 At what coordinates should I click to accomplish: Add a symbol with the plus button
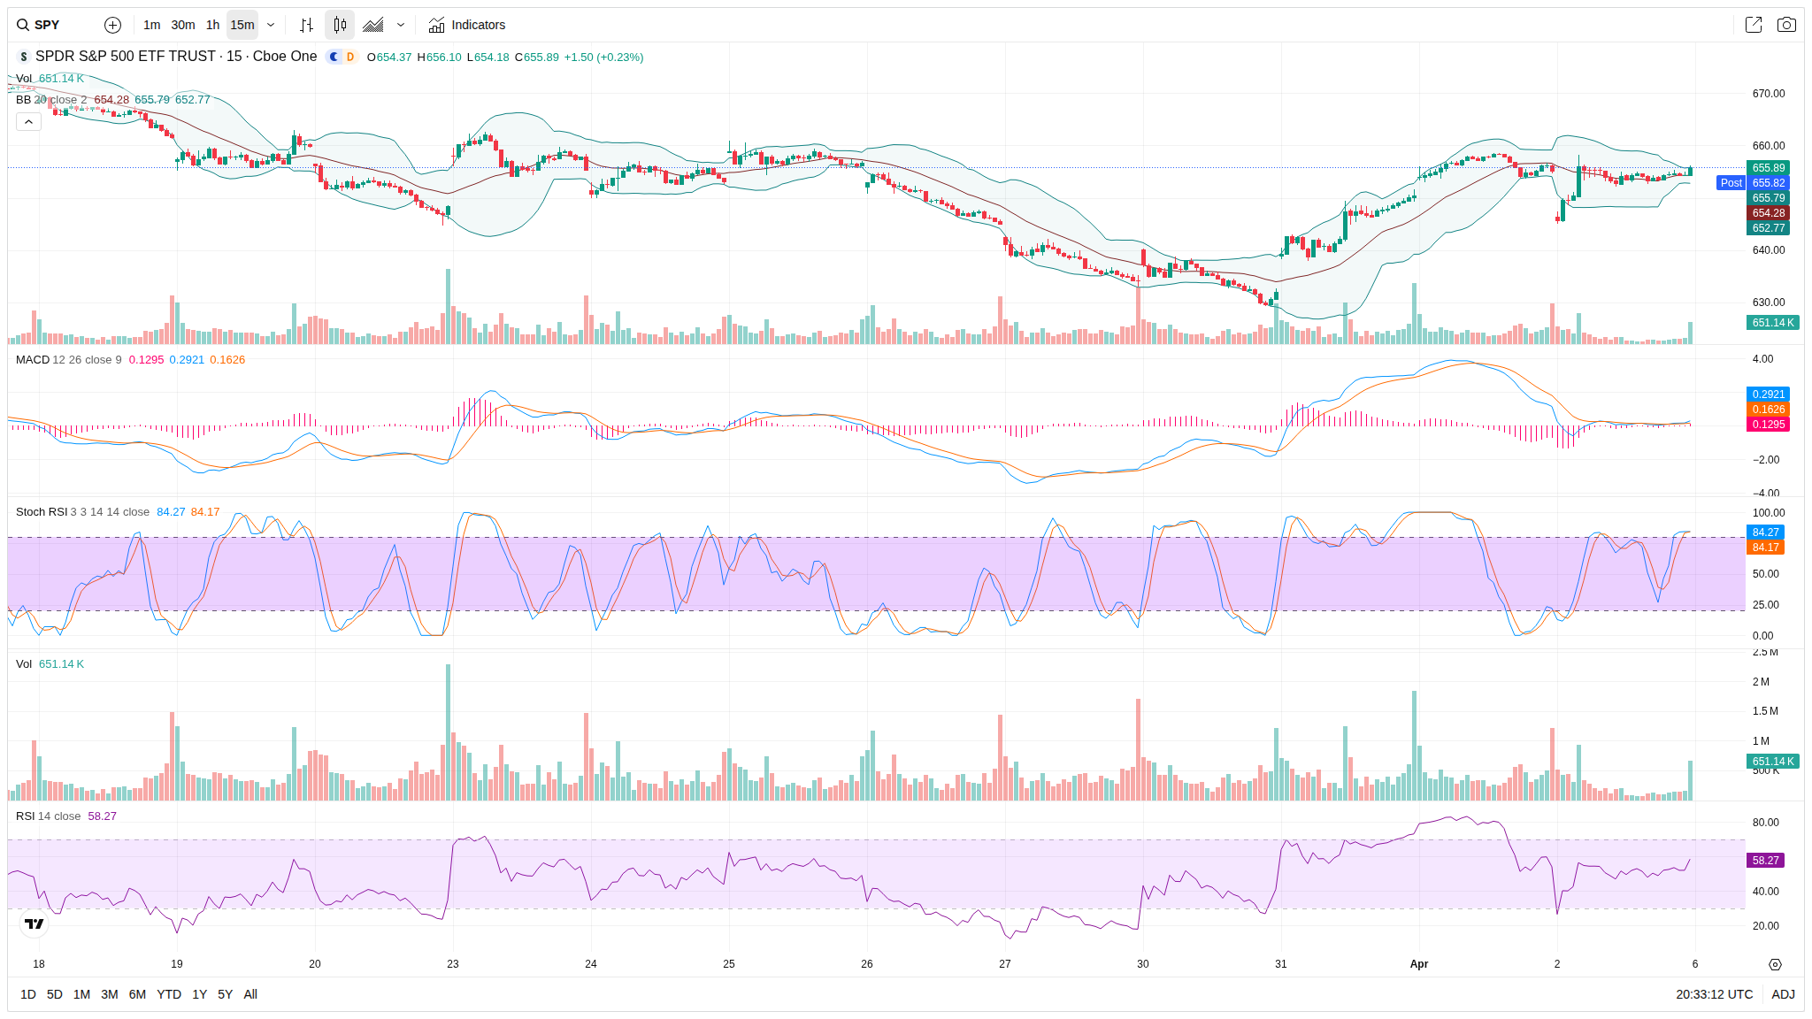click(x=112, y=25)
